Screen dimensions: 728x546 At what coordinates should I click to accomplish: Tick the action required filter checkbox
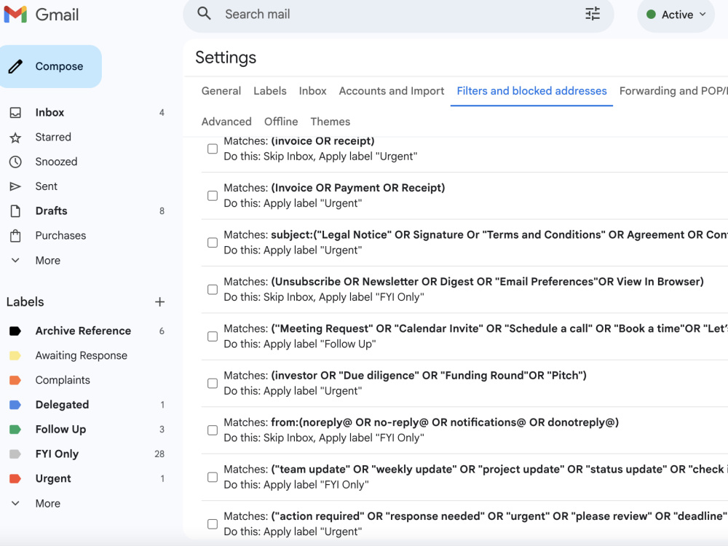point(212,523)
